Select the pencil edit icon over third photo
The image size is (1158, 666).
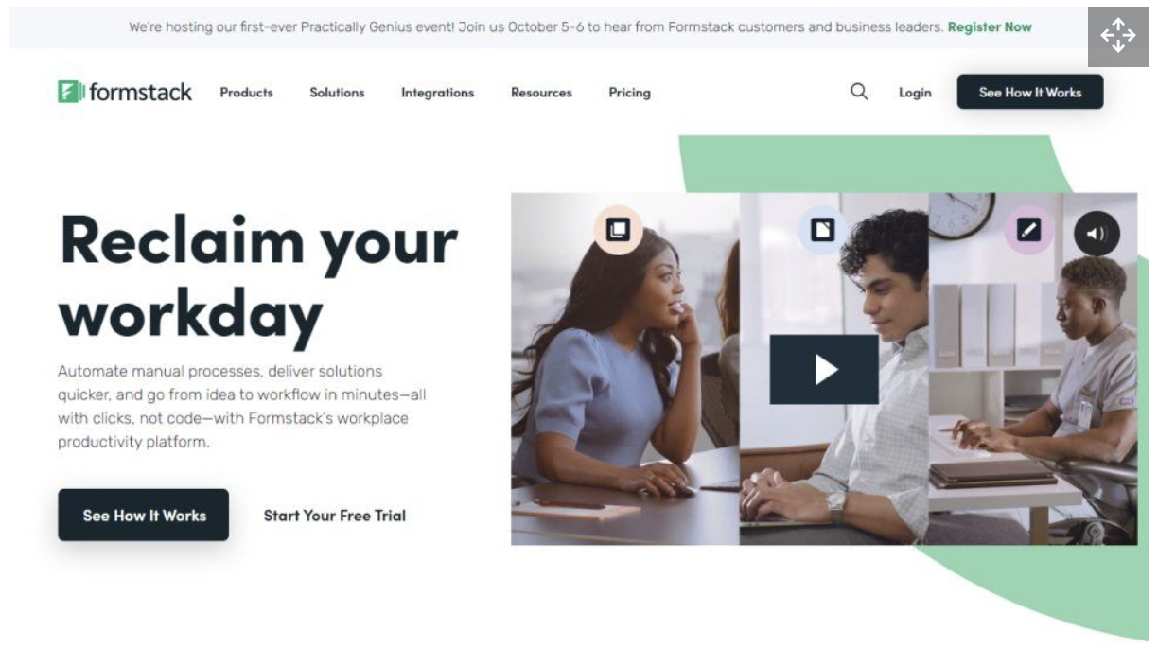click(x=1027, y=230)
